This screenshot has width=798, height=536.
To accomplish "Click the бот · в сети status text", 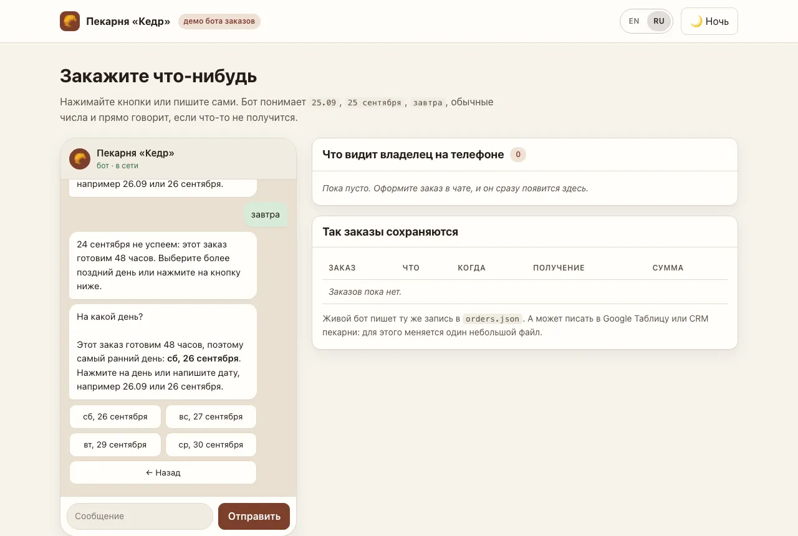I will coord(117,166).
